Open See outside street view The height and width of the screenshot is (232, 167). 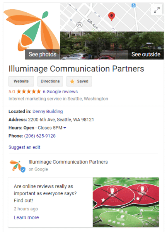click(x=146, y=54)
